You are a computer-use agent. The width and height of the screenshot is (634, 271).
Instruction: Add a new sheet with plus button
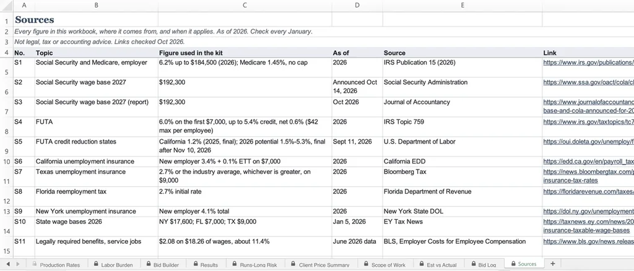pos(553,264)
